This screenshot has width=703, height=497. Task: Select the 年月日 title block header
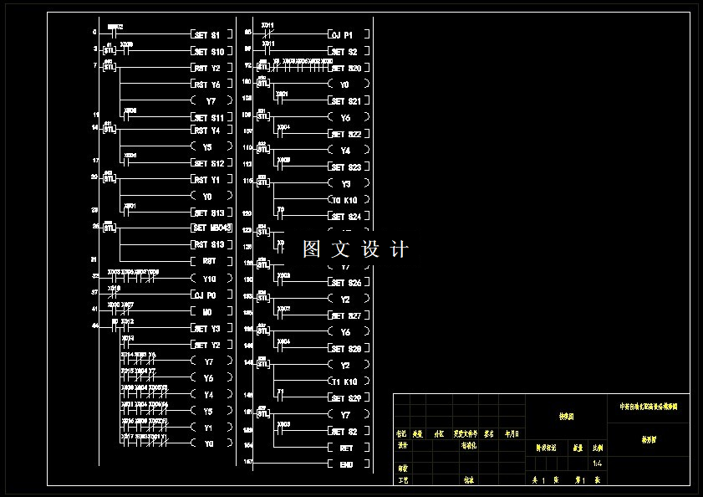click(x=512, y=434)
